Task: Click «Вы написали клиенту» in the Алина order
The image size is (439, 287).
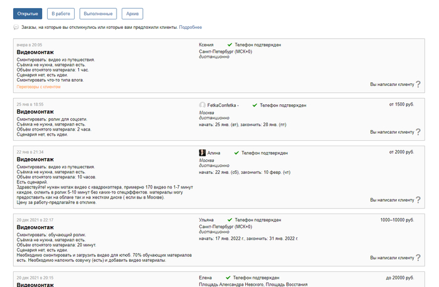Action: pos(391,200)
